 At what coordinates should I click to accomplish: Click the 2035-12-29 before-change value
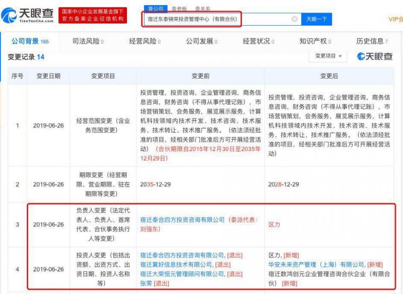click(x=156, y=184)
